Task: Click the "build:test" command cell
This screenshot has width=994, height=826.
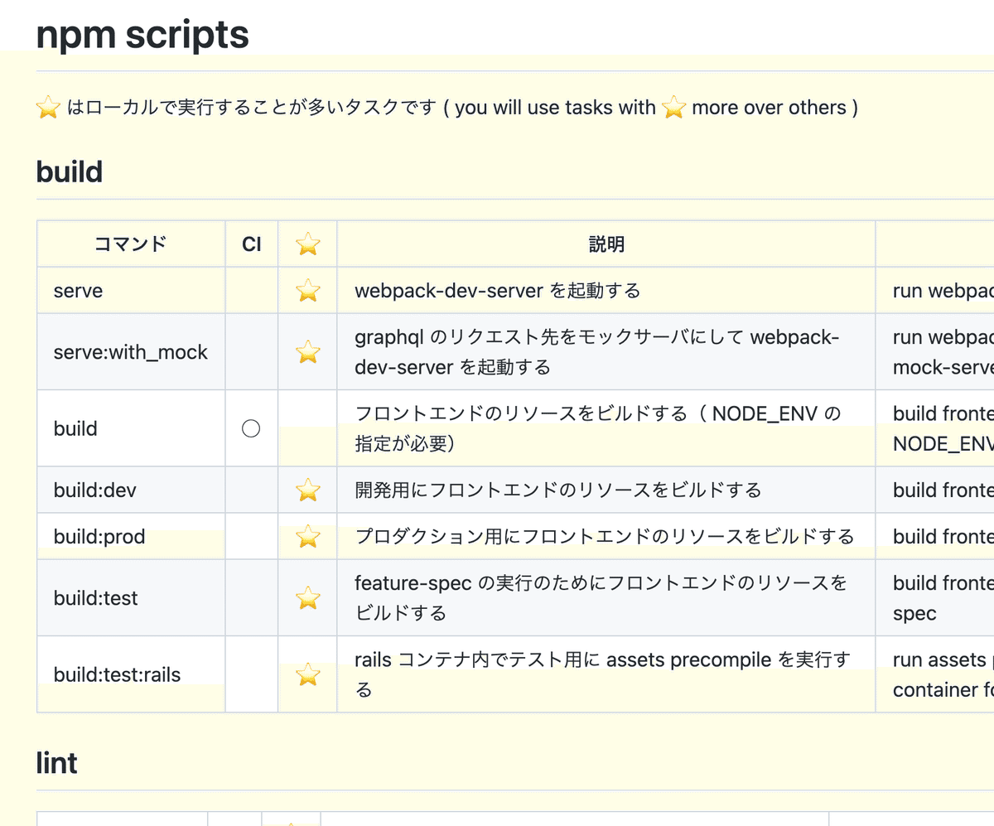Action: (x=131, y=597)
